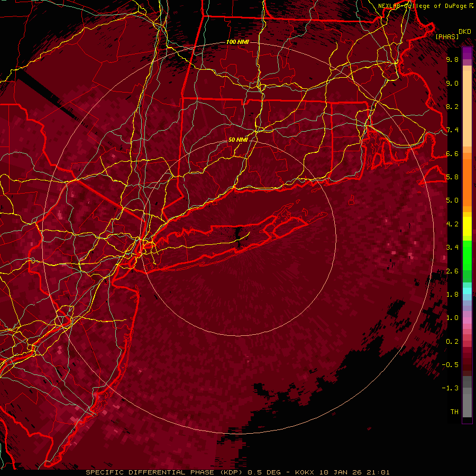The image size is (476, 476).
Task: Click the gray bottom band of the color bar
Action: point(467,405)
